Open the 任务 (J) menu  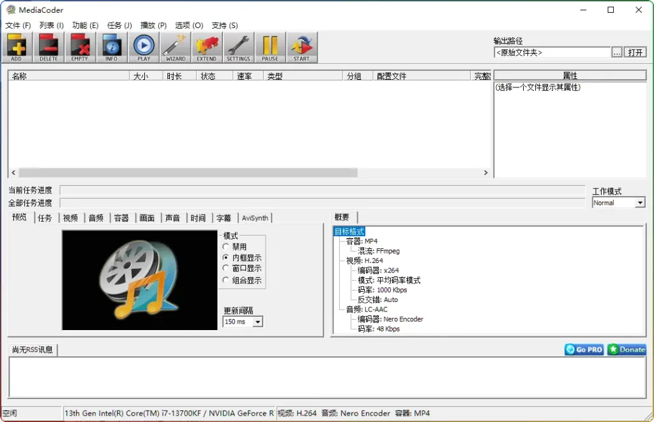tap(119, 26)
